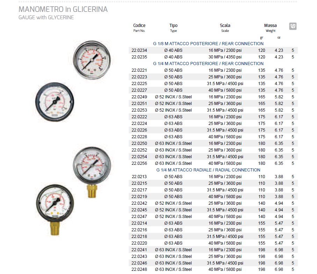317x274 pixels.
Task: Click the GAUGE with GLYCERINE subtitle
Action: point(46,17)
